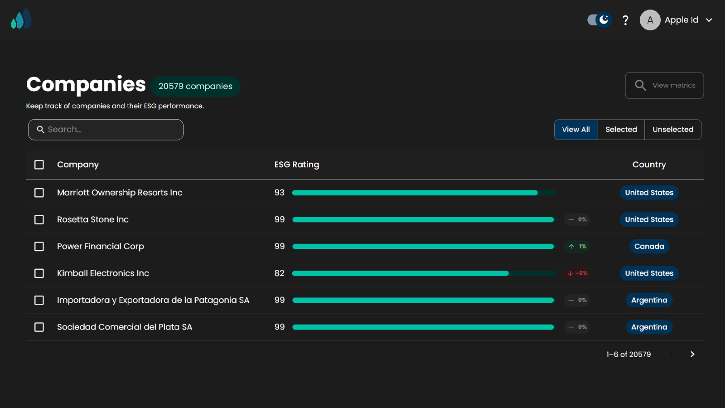Check the select-all Company header checkbox

(39, 165)
